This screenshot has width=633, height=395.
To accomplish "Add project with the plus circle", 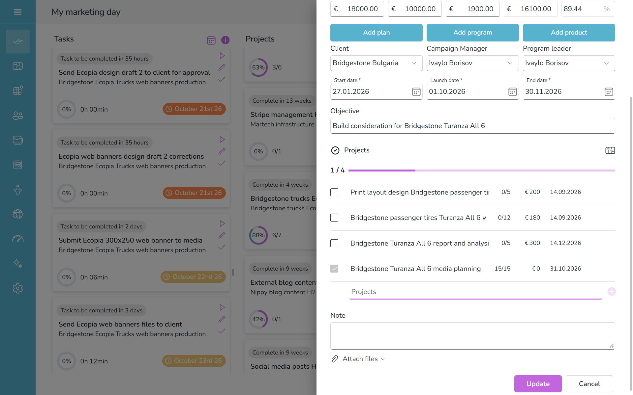I will pyautogui.click(x=612, y=292).
